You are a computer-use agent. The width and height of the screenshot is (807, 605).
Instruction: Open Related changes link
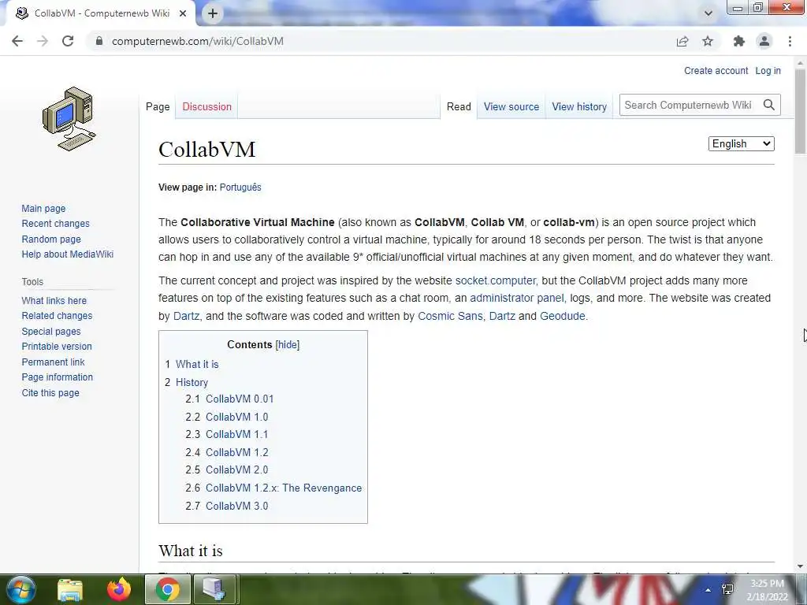click(x=57, y=316)
